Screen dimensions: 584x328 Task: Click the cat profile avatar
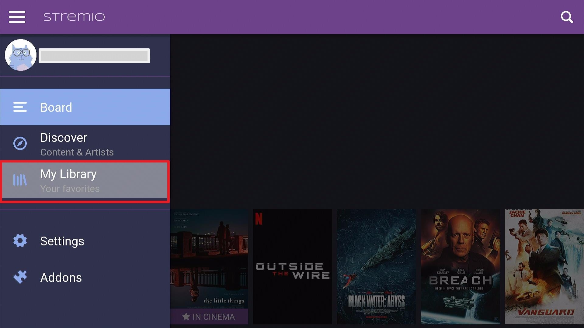(21, 55)
